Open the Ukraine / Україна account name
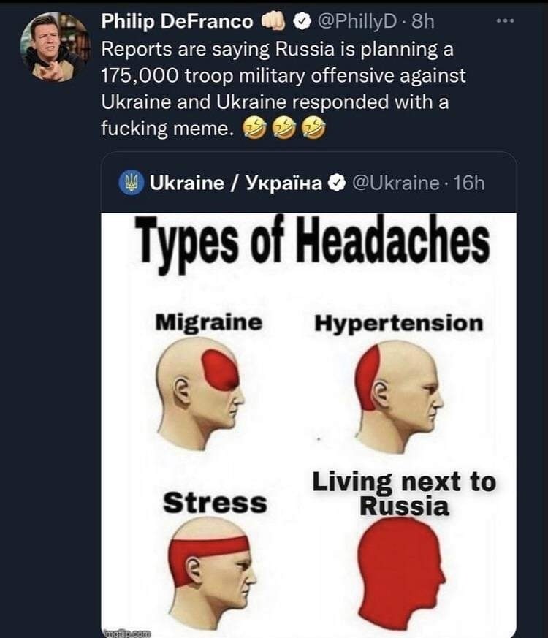The height and width of the screenshot is (638, 548). [235, 183]
